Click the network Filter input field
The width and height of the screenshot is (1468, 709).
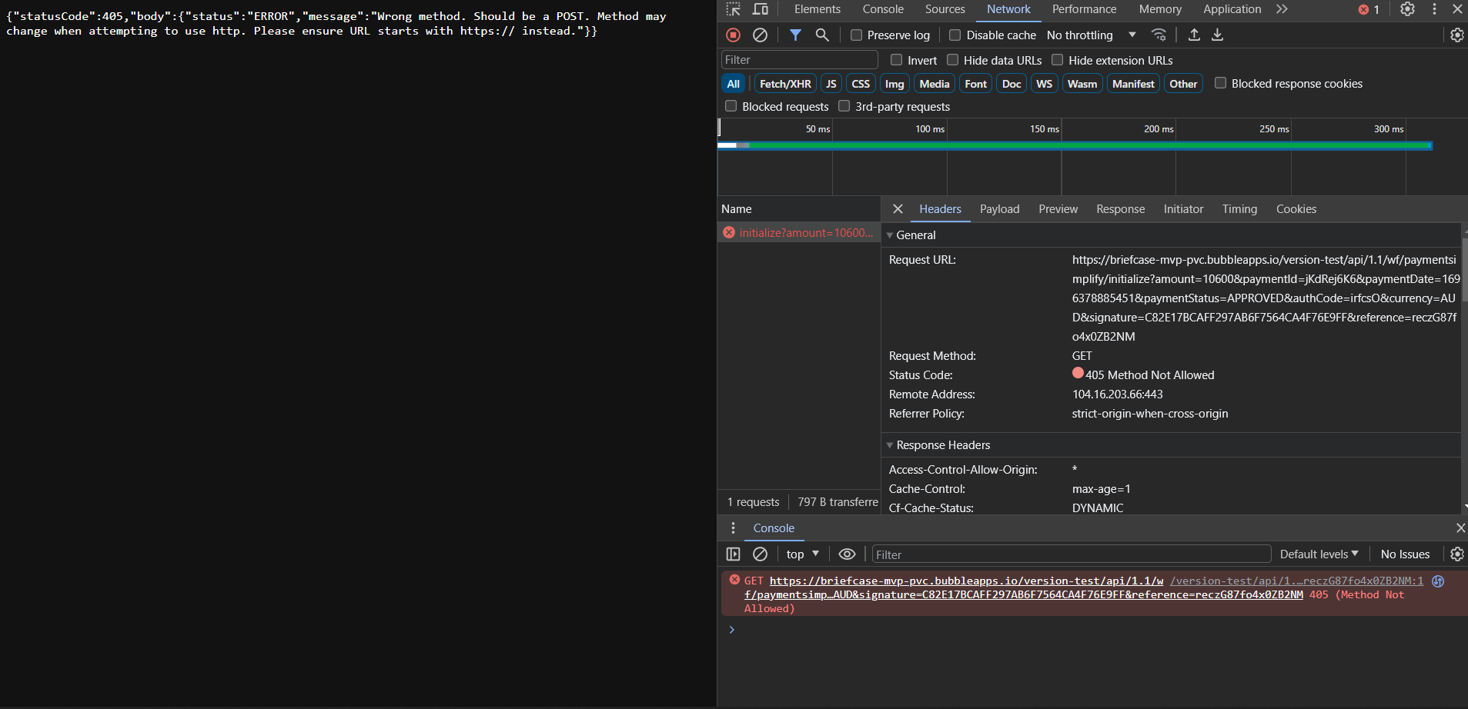(799, 60)
